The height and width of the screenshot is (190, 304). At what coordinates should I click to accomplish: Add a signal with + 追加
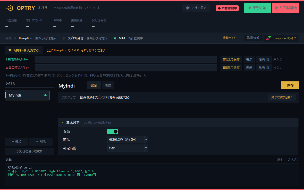click(x=16, y=142)
